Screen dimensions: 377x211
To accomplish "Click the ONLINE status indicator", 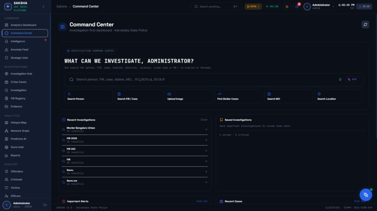I will (x=272, y=7).
